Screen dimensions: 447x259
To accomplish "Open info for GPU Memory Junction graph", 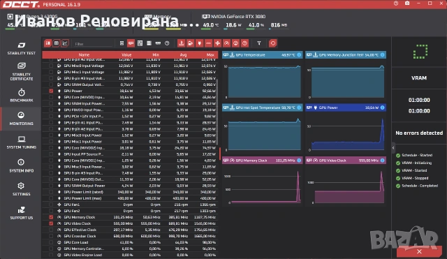I will (x=382, y=54).
